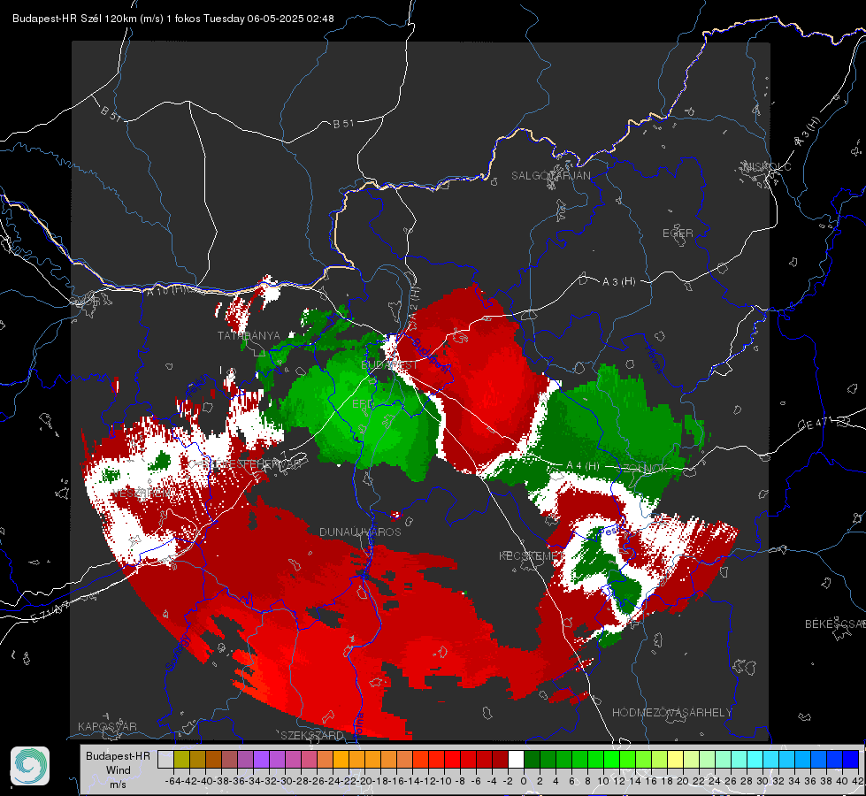
Task: Click the legend value 20
Action: point(683,781)
